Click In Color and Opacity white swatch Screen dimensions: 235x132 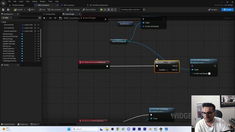pyautogui.click(x=209, y=73)
